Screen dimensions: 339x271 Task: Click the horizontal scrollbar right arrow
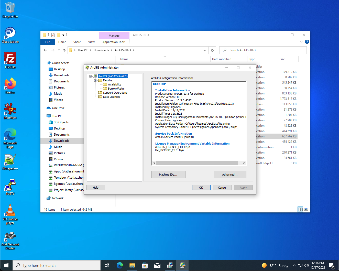point(244,163)
